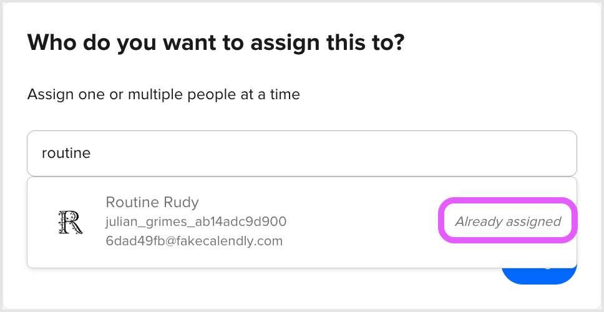Viewport: 604px width, 312px height.
Task: Click the 6dad49fb@fakecalendly.com email address
Action: click(x=194, y=241)
